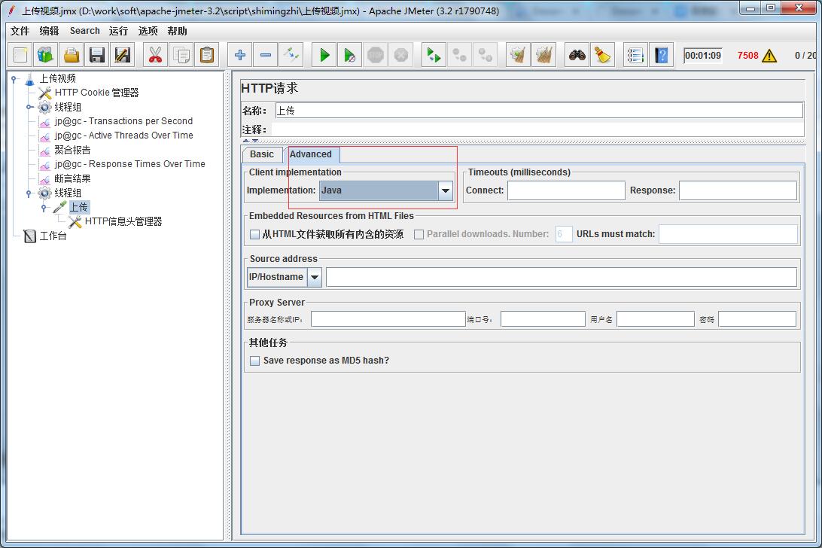Start the test with green play icon
Image resolution: width=822 pixels, height=548 pixels.
(324, 54)
